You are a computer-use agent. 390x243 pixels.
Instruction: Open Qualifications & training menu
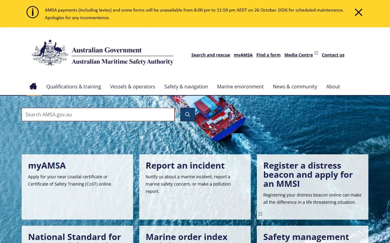tap(74, 87)
